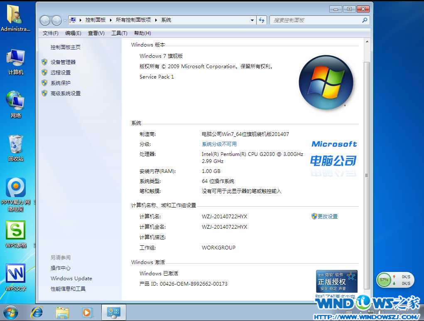Open 高级系统设置 from the sidebar
The width and height of the screenshot is (424, 321).
pyautogui.click(x=66, y=93)
